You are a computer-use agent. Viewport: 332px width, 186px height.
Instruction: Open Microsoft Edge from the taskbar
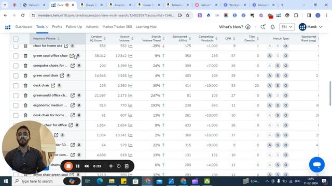tap(100, 181)
